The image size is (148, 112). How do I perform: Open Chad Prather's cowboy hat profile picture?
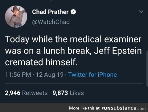[x=16, y=17]
